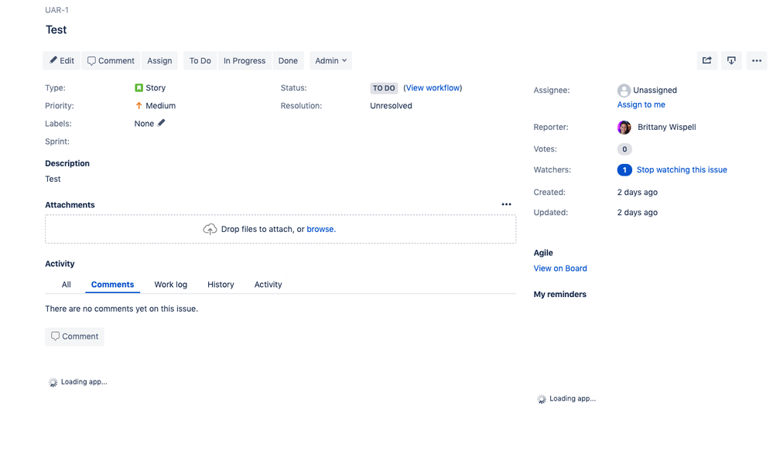Click Stop watching this issue
773x461 pixels.
coord(682,169)
